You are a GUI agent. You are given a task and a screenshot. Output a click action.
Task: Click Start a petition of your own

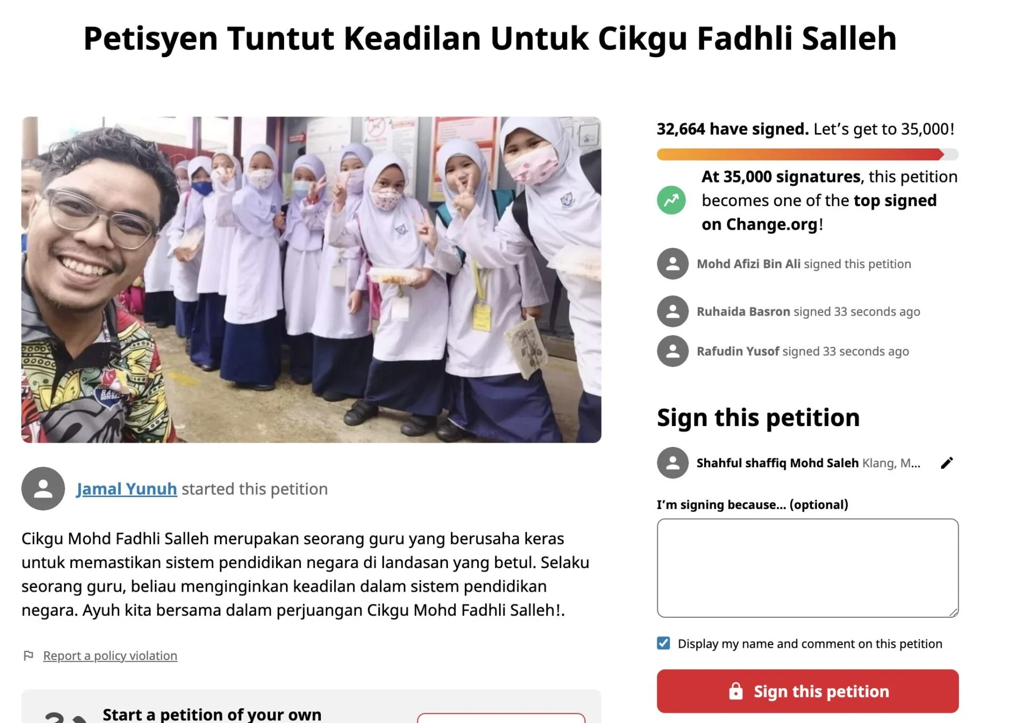point(212,714)
